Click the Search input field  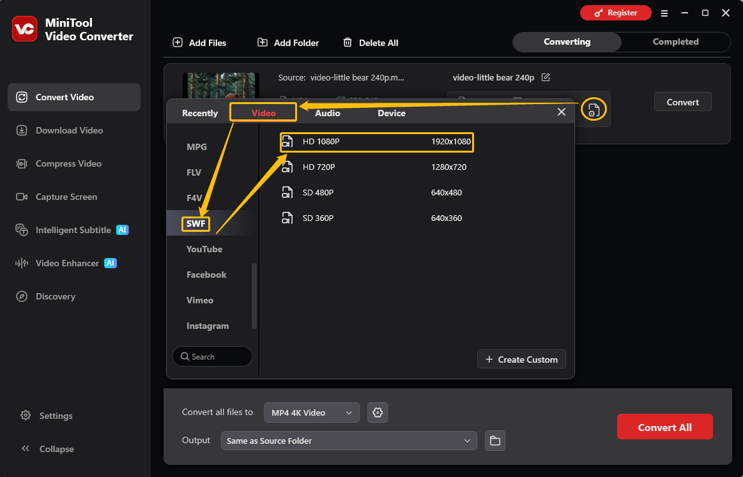point(212,356)
